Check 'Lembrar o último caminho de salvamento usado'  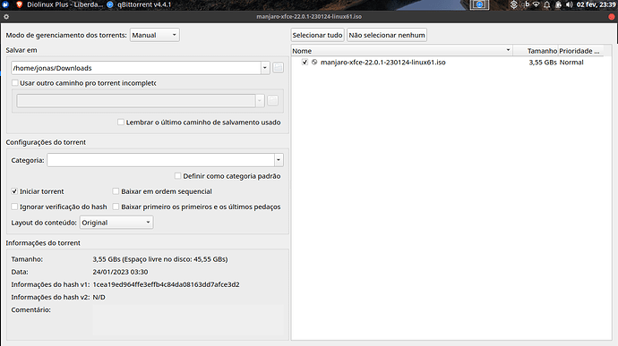click(x=121, y=122)
